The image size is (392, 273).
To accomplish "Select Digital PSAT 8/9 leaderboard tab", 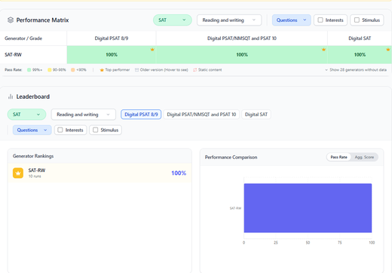I will point(141,115).
